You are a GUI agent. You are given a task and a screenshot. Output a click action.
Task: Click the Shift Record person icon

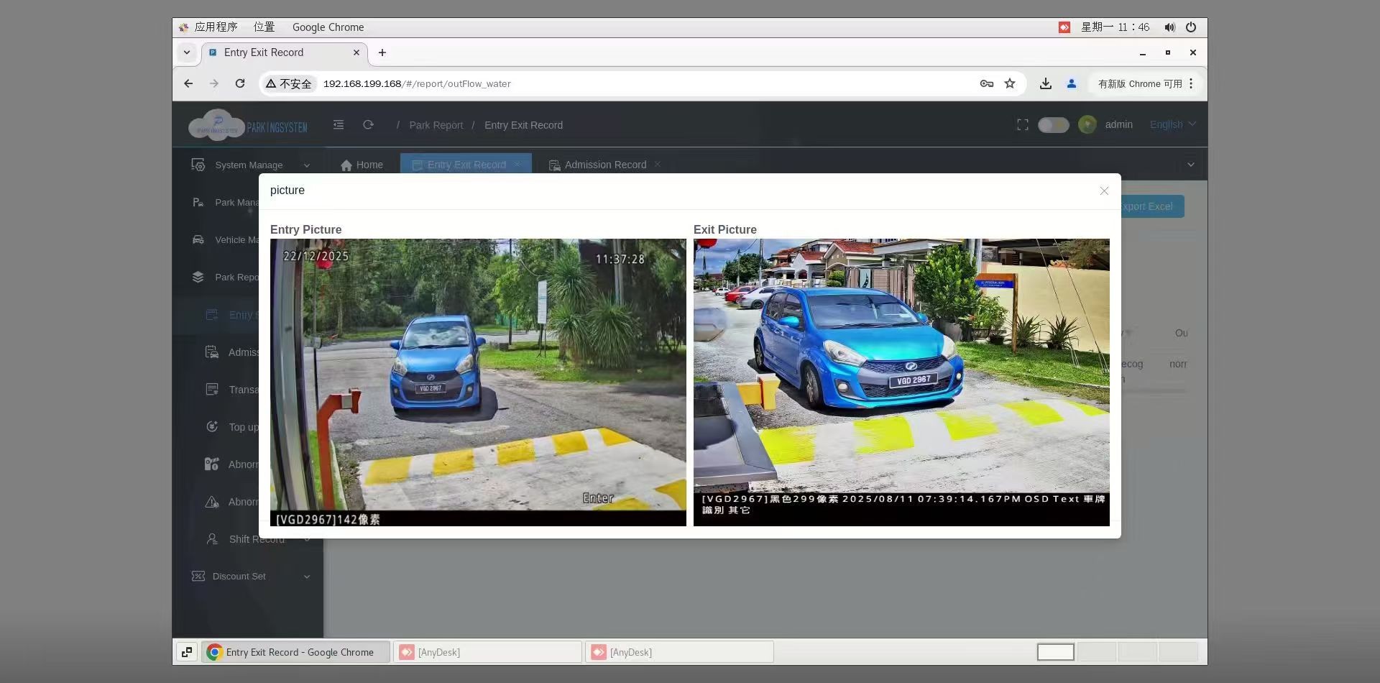pos(212,539)
